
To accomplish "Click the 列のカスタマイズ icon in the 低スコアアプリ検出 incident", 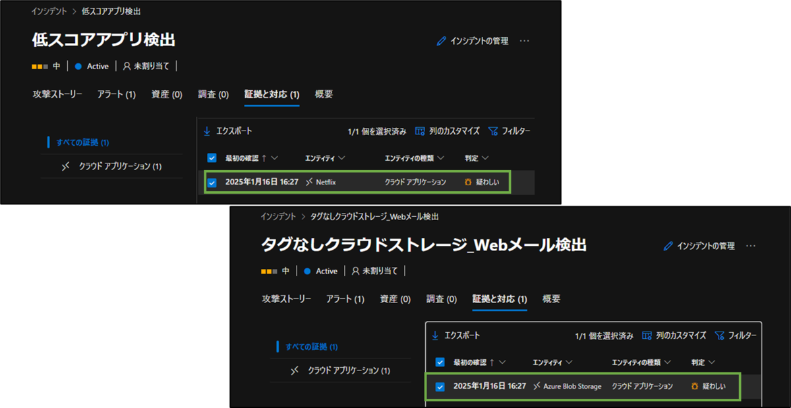I will pos(420,131).
